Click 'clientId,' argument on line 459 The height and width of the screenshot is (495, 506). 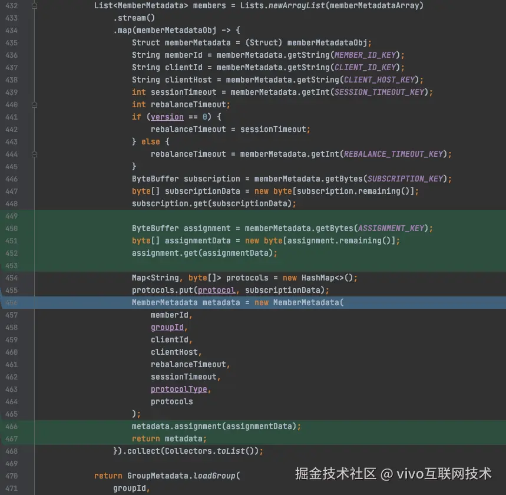[x=171, y=339]
